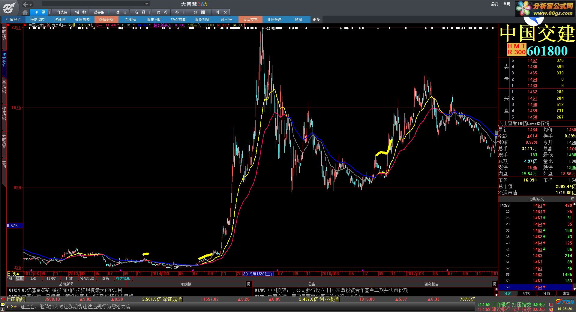Expand the stock search combo box arrow
Image resolution: width=576 pixels, height=312 pixels.
click(147, 4)
